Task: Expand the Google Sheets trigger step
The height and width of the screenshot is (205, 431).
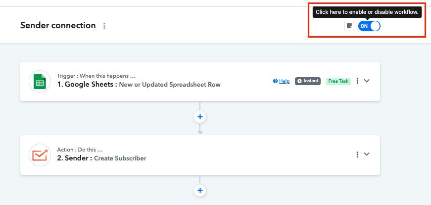Action: pyautogui.click(x=367, y=81)
